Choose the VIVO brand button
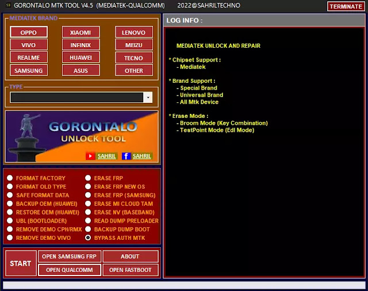 pyautogui.click(x=29, y=45)
